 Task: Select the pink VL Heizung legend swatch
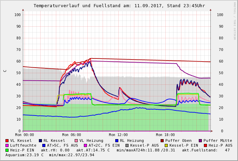[x=76, y=140]
